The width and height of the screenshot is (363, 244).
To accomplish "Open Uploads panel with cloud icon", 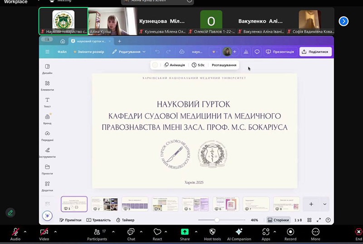I will tap(47, 135).
